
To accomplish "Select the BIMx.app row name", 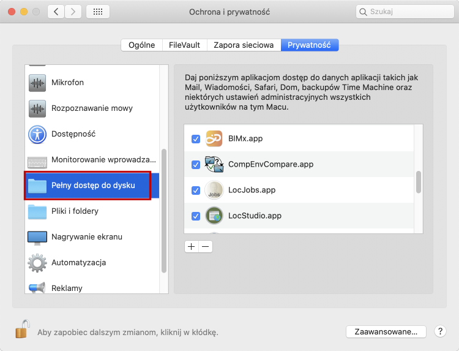I will pos(245,138).
